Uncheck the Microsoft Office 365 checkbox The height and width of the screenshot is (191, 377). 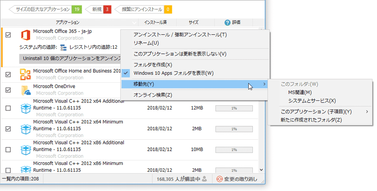coord(8,35)
